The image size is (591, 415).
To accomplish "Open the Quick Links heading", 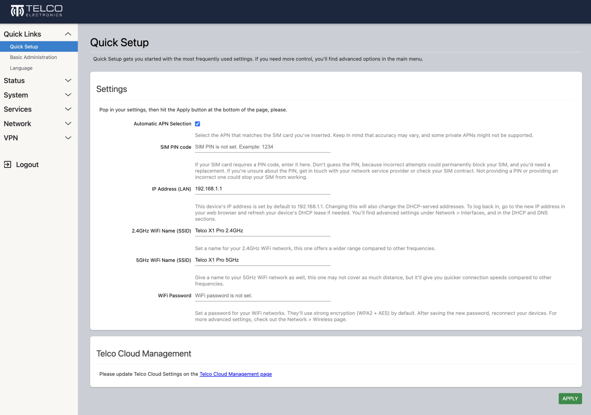I will point(23,34).
